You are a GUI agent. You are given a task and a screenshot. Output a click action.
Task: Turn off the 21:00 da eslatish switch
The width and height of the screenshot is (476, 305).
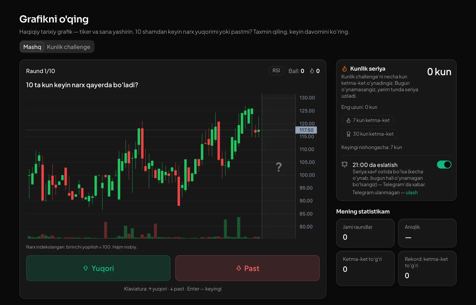coord(444,165)
